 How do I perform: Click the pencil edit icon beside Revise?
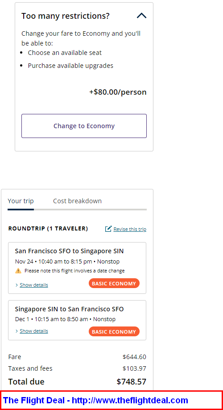click(108, 229)
